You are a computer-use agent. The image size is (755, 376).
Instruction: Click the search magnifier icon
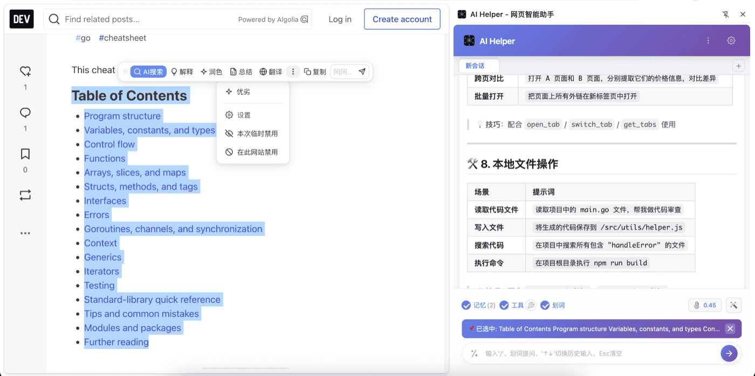point(54,19)
